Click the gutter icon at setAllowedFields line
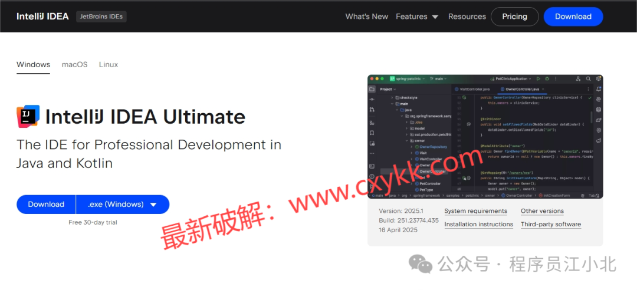The image size is (637, 290). coord(469,124)
